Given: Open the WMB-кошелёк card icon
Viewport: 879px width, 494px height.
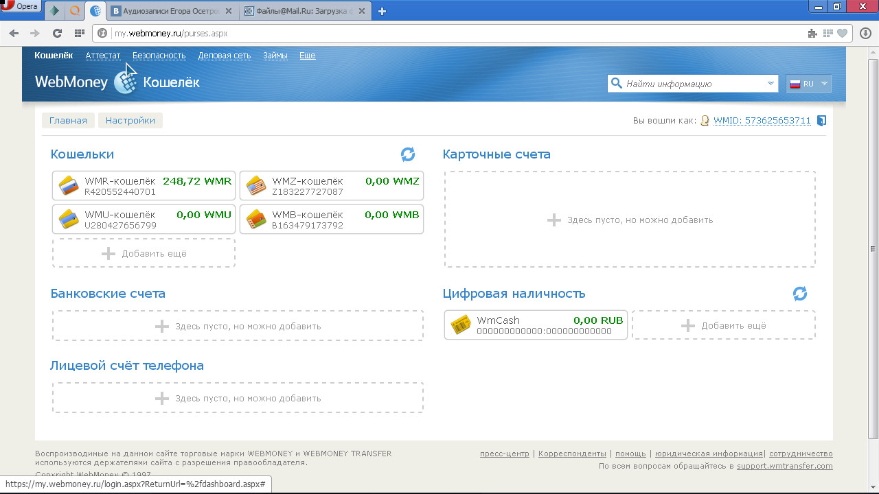Looking at the screenshot, I should (x=256, y=220).
